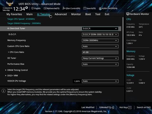Click the 1.287V VDDCR voltage readout
Viewport: 152px width, 114px height.
[x=77, y=81]
